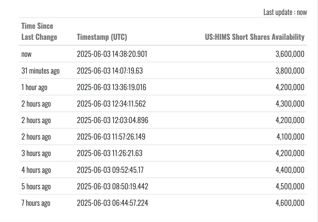Click timestamp 2025-06-03 09:52:45.17
This screenshot has height=222, width=318.
[110, 170]
